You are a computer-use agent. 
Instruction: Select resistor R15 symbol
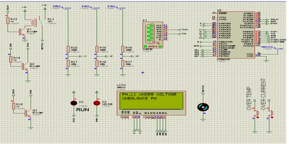(14, 106)
